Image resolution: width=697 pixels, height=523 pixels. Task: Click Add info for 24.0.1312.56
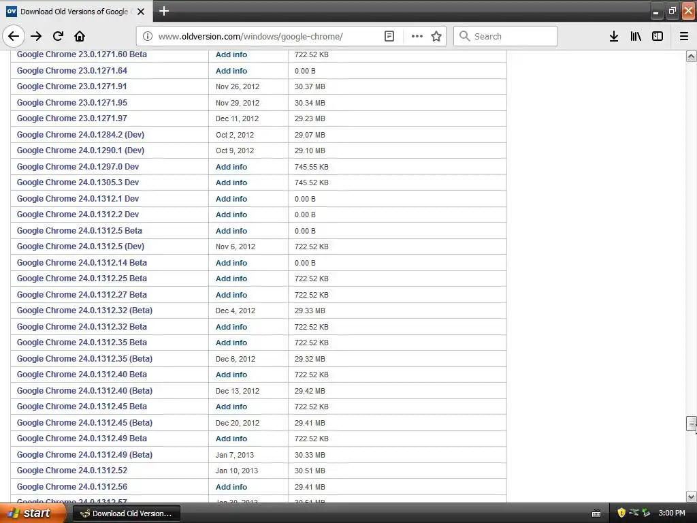(x=231, y=487)
